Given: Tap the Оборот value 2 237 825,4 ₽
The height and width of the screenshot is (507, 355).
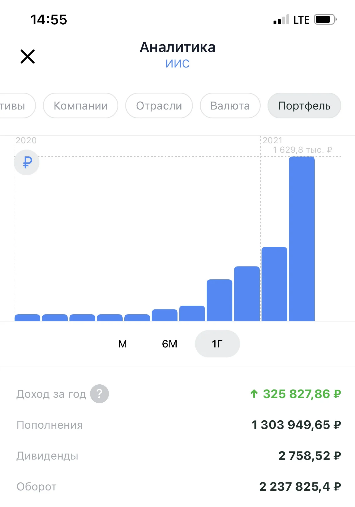Looking at the screenshot, I should (x=300, y=487).
